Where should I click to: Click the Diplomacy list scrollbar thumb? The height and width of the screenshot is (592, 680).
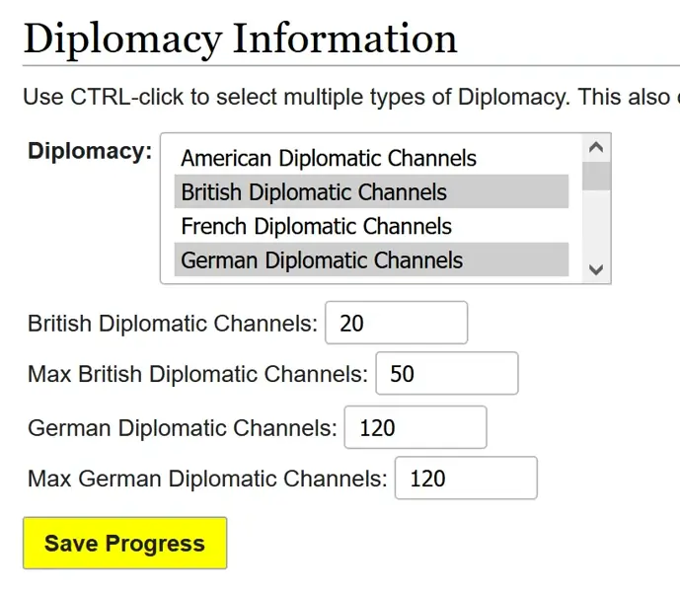tap(596, 175)
